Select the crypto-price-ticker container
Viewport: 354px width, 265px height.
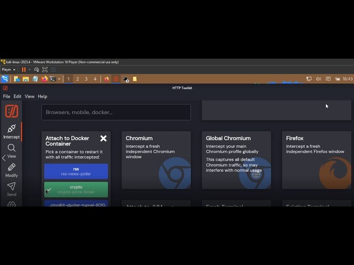pos(76,189)
